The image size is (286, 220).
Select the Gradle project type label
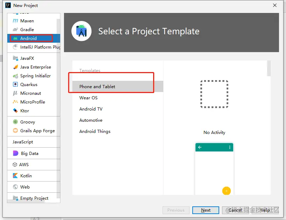tap(27, 29)
